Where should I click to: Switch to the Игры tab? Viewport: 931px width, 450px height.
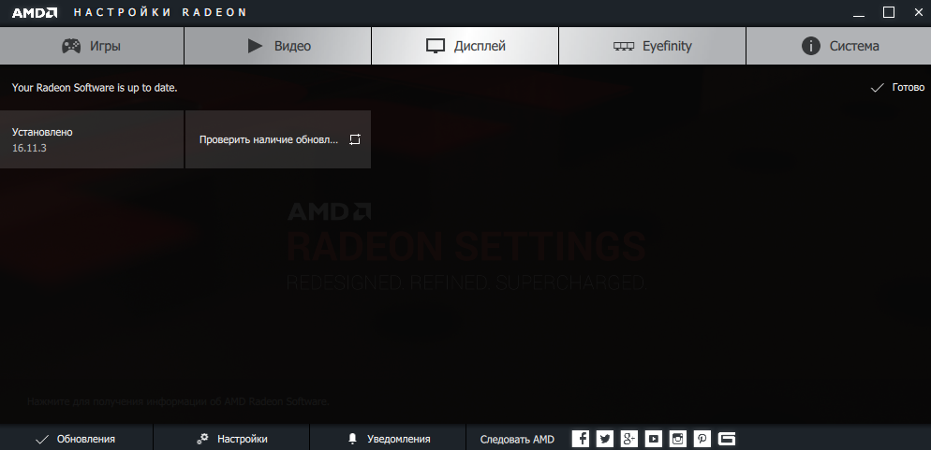click(92, 46)
